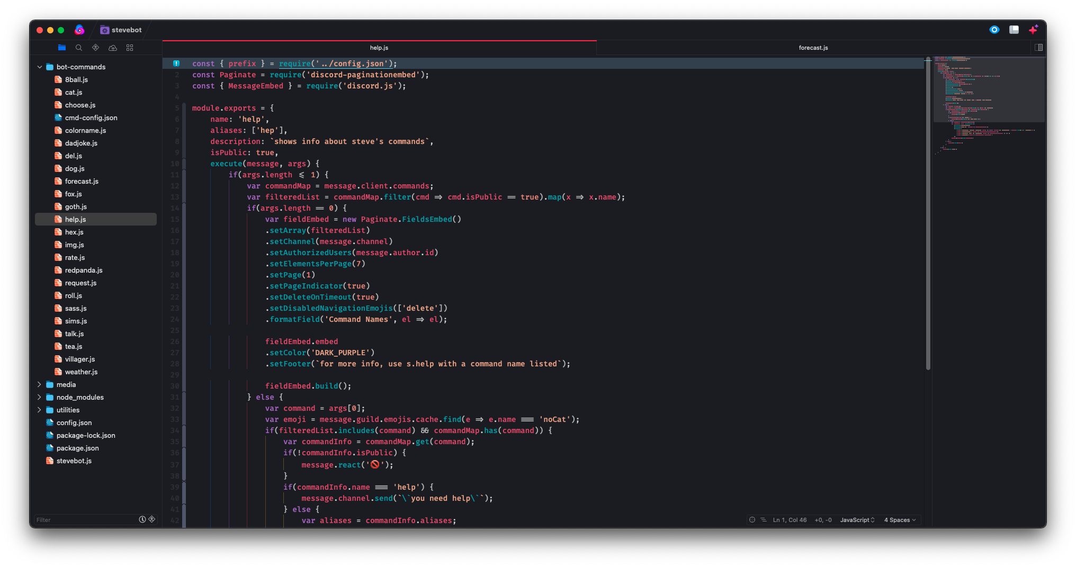Image resolution: width=1076 pixels, height=567 pixels.
Task: Click the config.json file icon
Action: coord(50,422)
